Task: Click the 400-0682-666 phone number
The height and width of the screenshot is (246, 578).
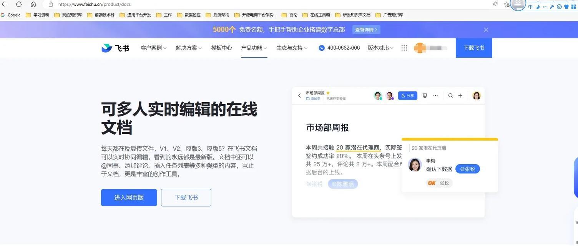Action: [x=339, y=48]
